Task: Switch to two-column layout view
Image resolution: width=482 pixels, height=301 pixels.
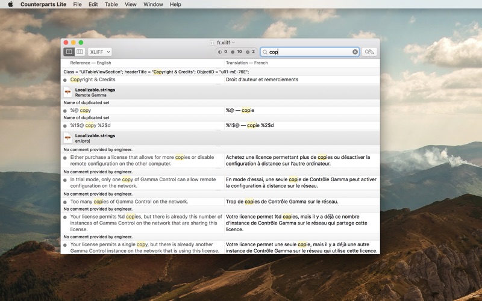Action: click(69, 52)
